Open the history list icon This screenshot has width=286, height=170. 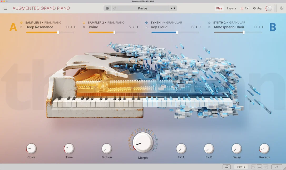259,167
